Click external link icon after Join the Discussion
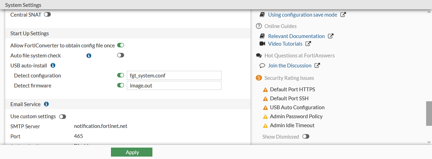Image resolution: width=432 pixels, height=159 pixels. (317, 65)
